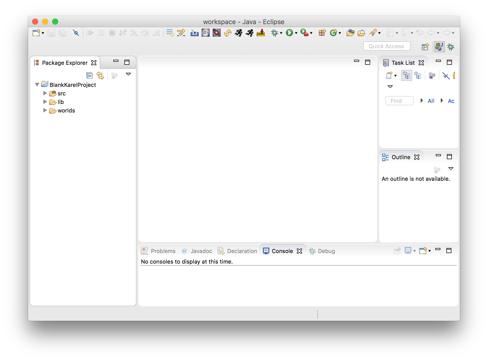Click the Find field in Task List
This screenshot has height=361, width=488.
[399, 101]
